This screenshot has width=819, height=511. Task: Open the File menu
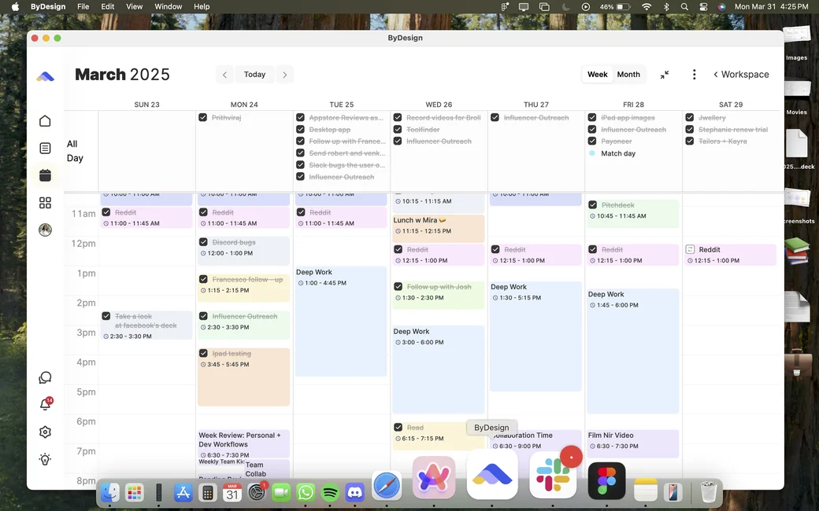(83, 7)
